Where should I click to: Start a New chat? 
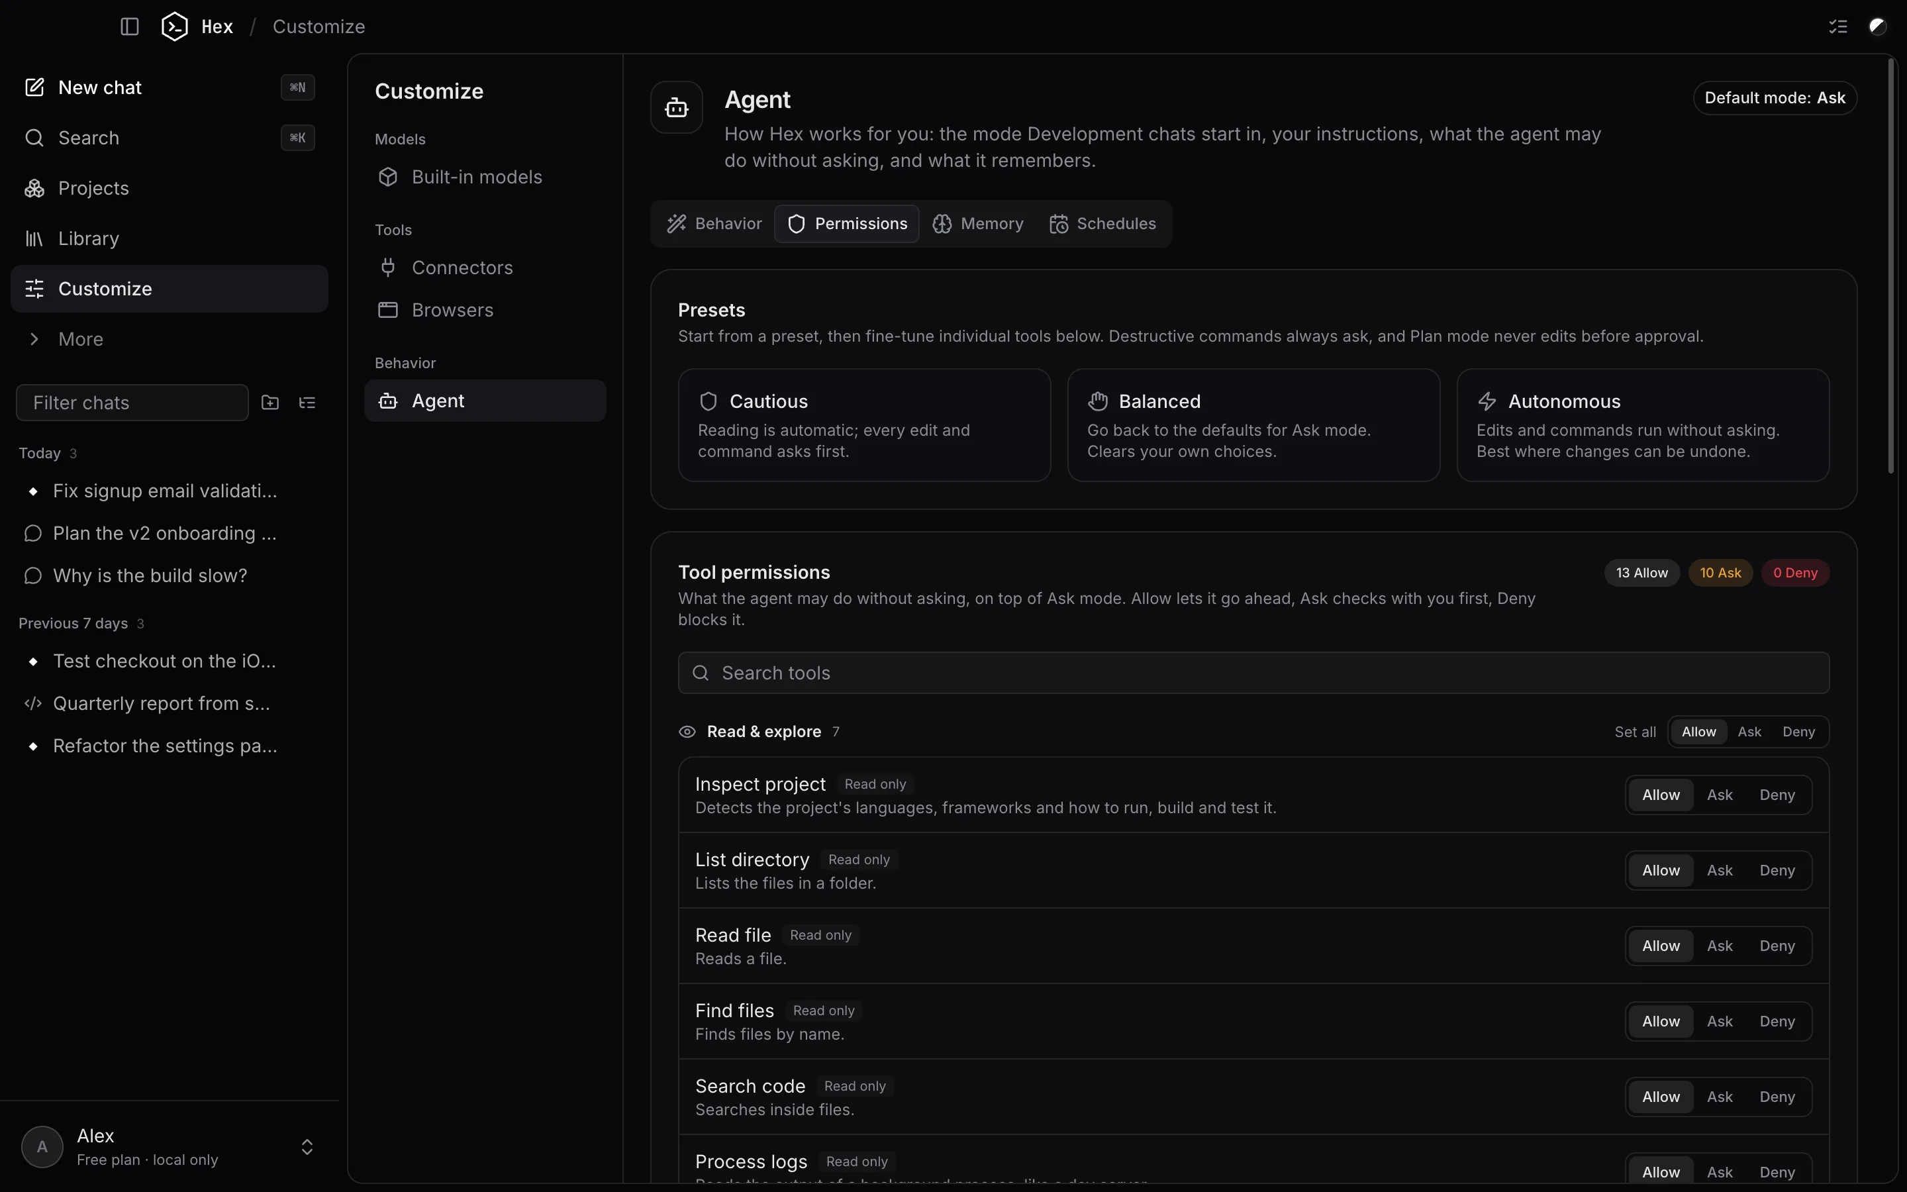coord(170,87)
